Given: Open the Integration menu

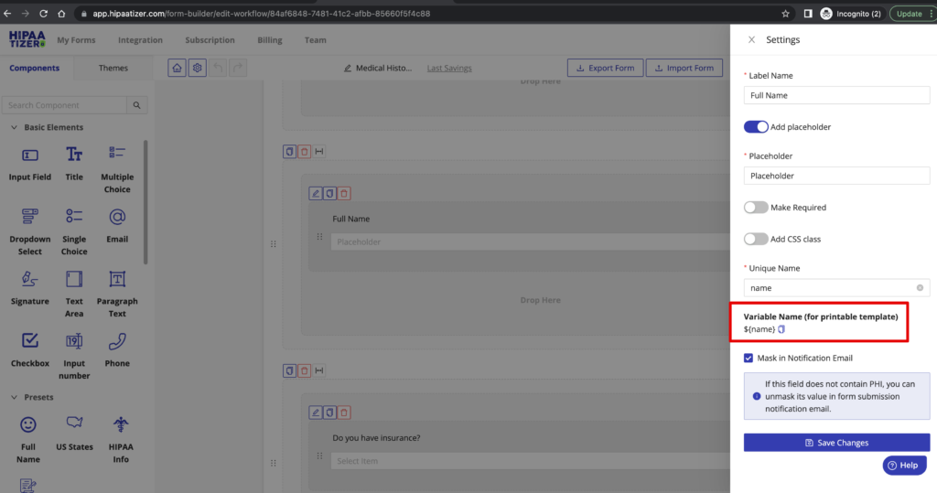Looking at the screenshot, I should tap(140, 40).
